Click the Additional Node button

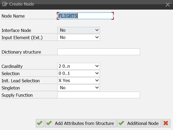(x=139, y=123)
